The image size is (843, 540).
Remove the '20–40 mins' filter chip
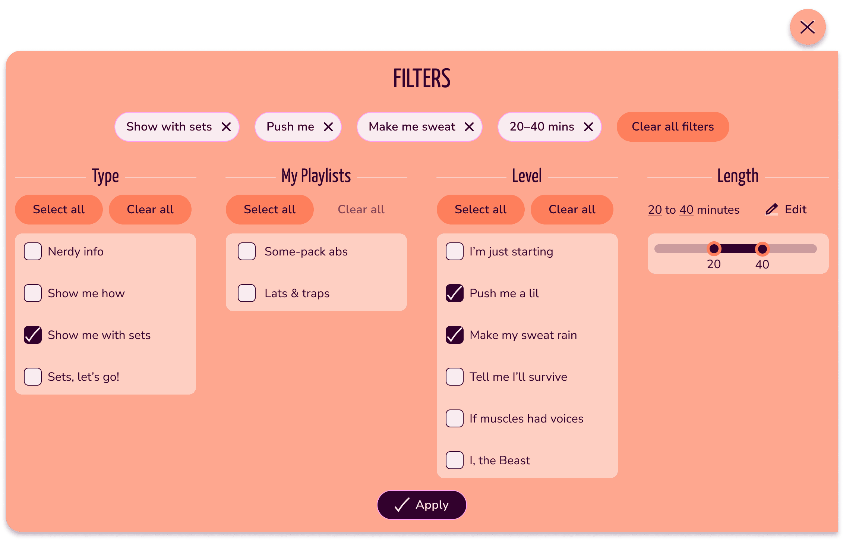click(x=588, y=127)
